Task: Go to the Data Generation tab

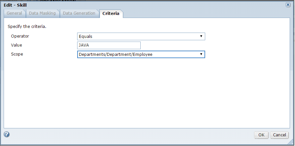Action: [79, 13]
